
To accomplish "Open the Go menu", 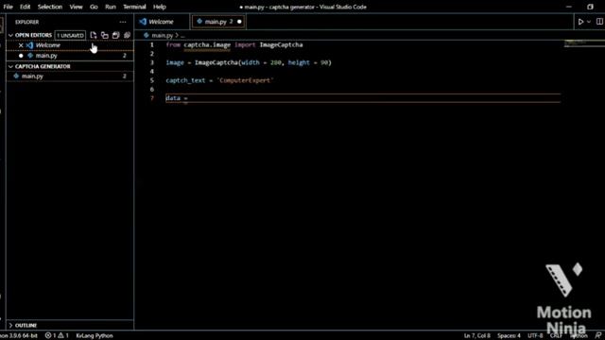I will pos(94,7).
